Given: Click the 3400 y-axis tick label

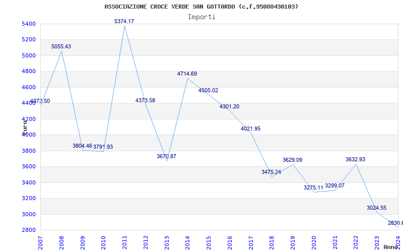Looking at the screenshot, I should pos(29,182).
